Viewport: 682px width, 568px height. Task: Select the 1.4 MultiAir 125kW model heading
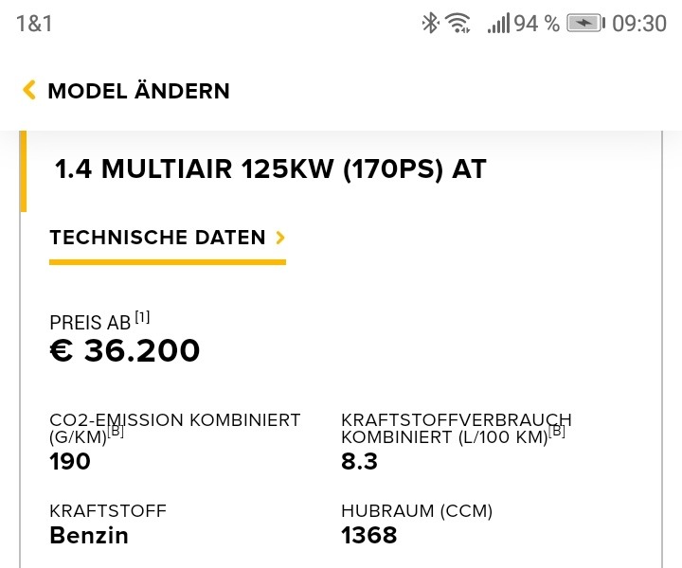(270, 169)
